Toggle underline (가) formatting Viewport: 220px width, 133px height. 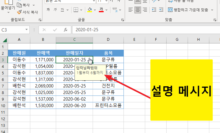(x=62, y=10)
